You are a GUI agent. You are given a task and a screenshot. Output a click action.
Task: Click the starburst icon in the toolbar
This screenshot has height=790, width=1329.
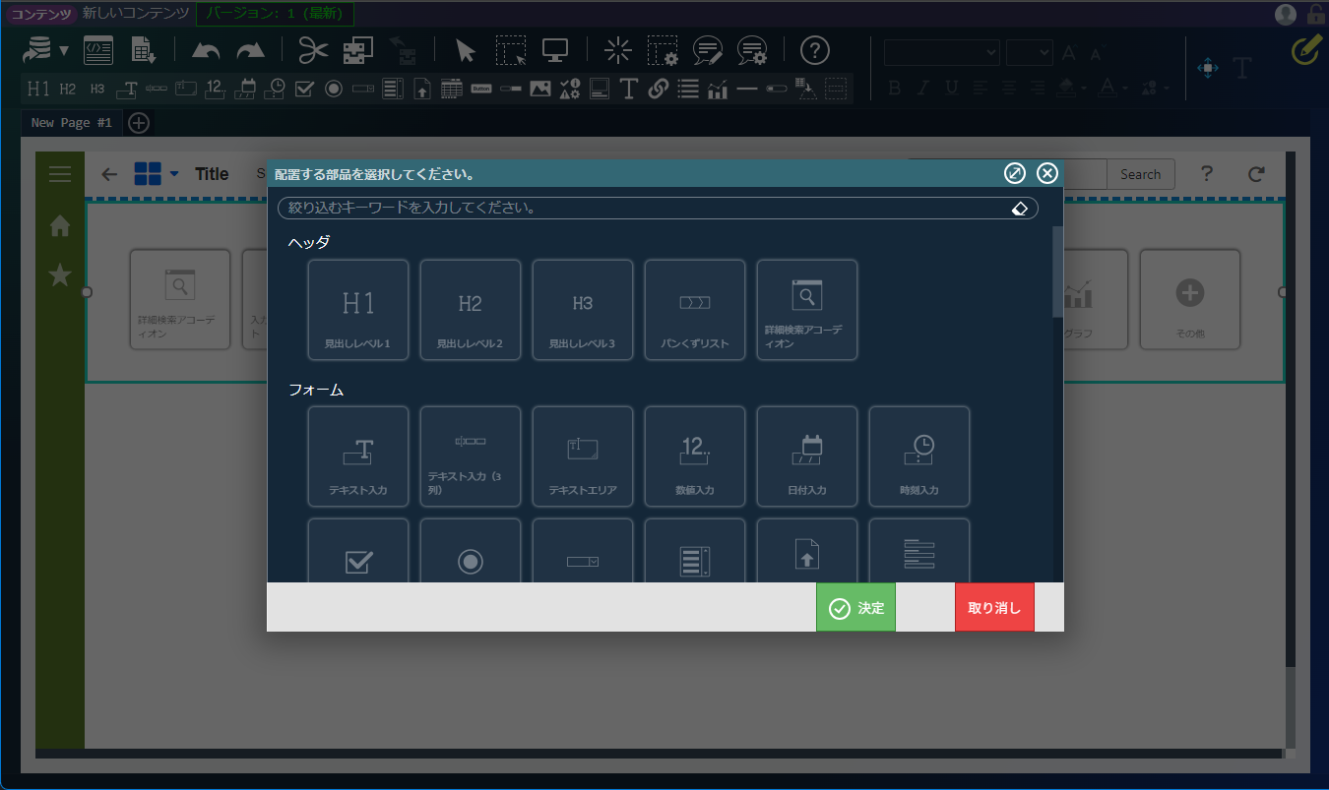[618, 50]
